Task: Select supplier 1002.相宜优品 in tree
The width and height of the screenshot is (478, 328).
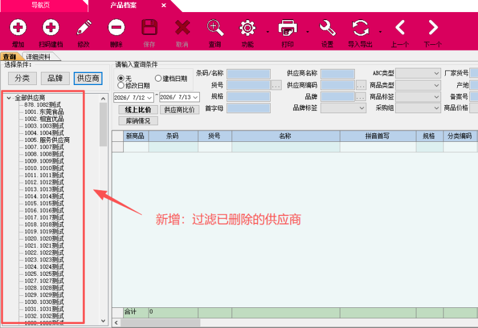Action: [x=44, y=119]
